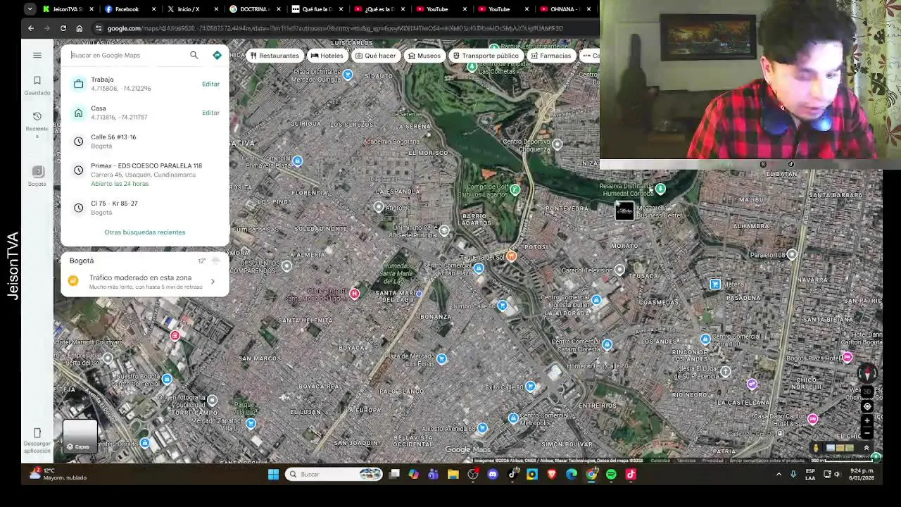Click the 'show my location' target button
This screenshot has width=901, height=507.
coord(867,406)
